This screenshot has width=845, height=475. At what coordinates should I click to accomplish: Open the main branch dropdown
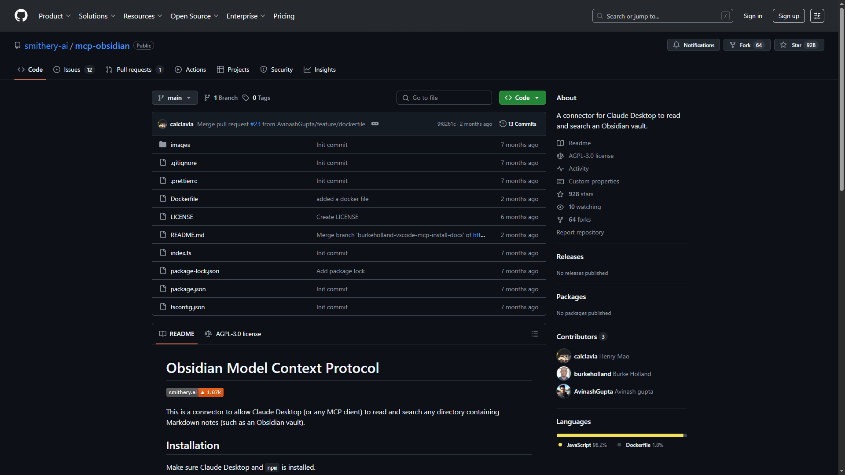pyautogui.click(x=174, y=98)
